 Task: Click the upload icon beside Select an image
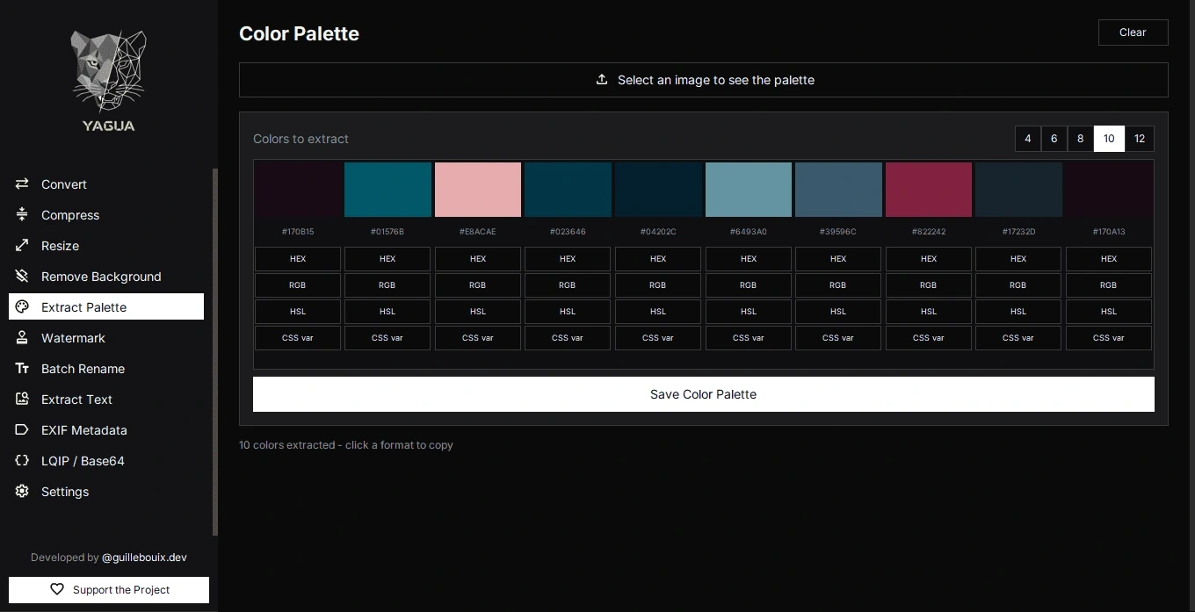(x=602, y=80)
